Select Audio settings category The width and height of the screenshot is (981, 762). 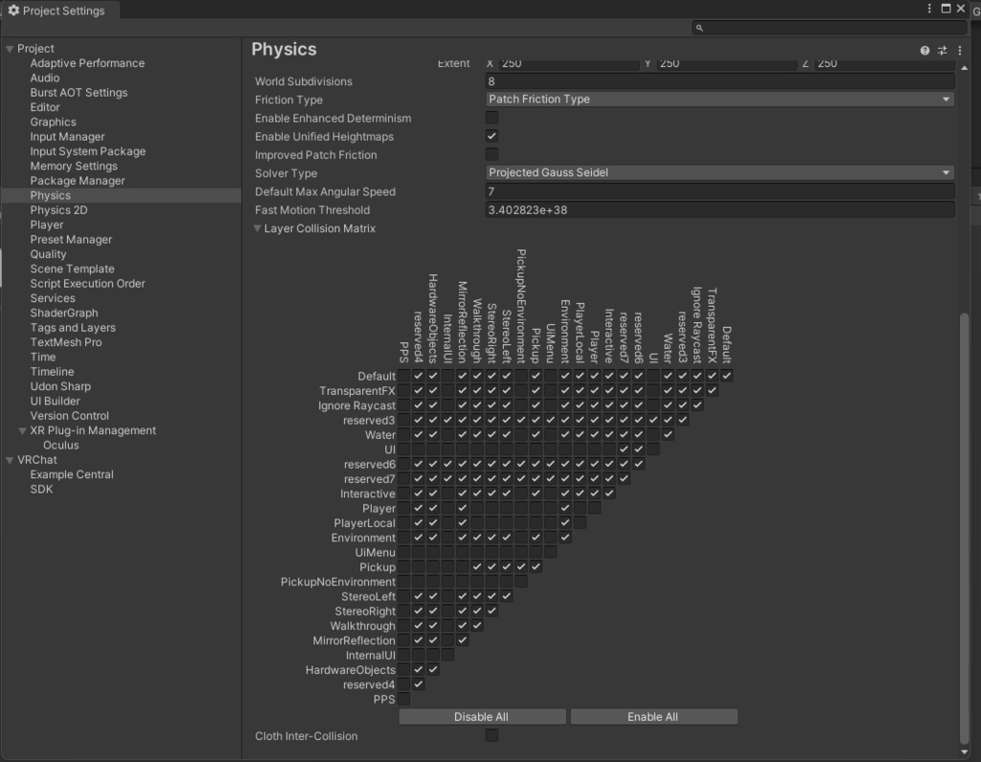click(45, 78)
